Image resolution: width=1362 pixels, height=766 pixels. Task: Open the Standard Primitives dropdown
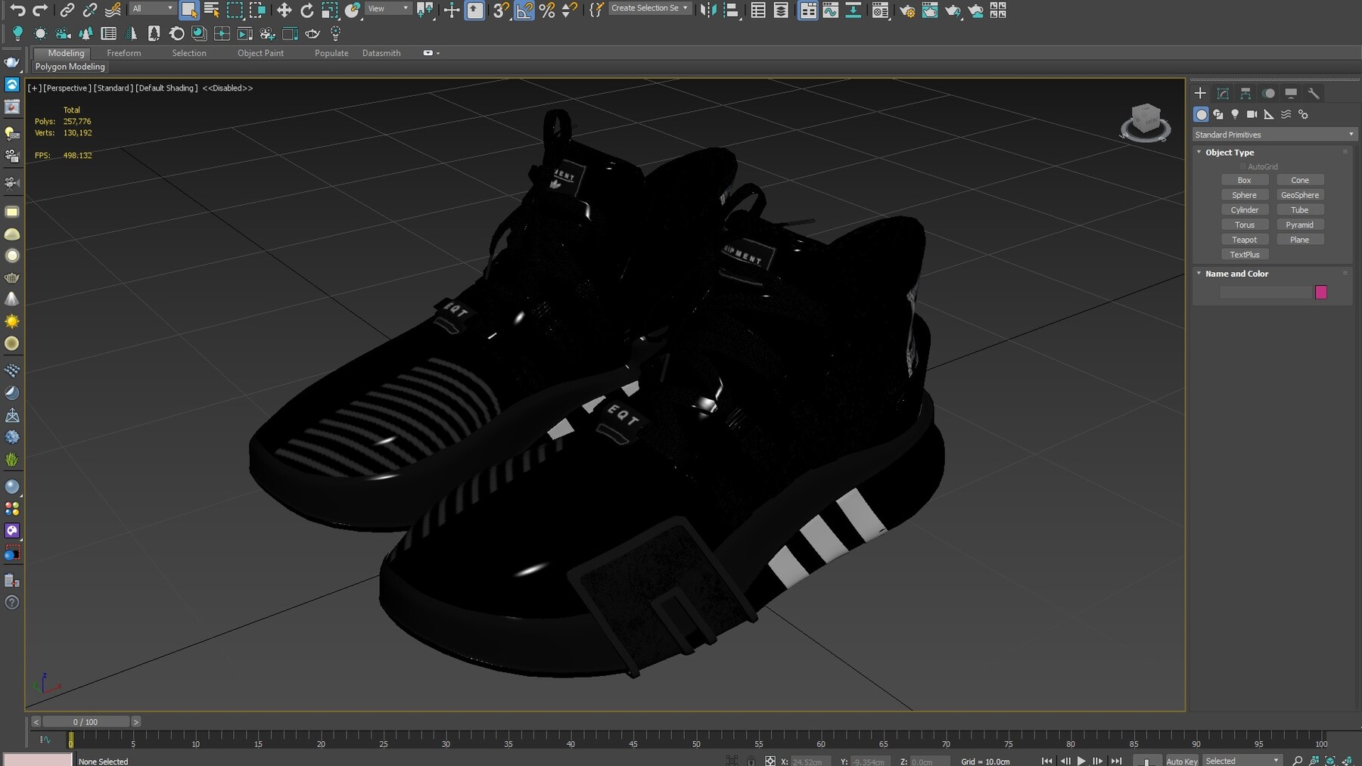1274,134
